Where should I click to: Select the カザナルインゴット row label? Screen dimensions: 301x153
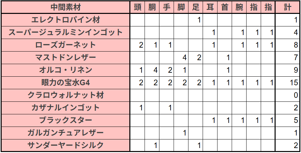65,108
